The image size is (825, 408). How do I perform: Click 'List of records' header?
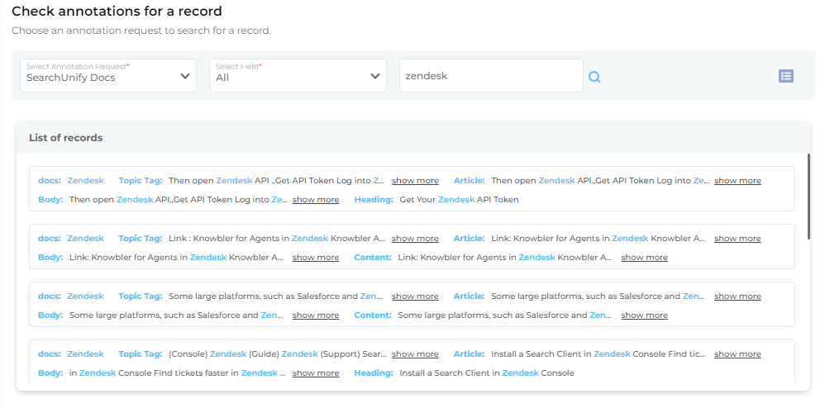click(66, 138)
